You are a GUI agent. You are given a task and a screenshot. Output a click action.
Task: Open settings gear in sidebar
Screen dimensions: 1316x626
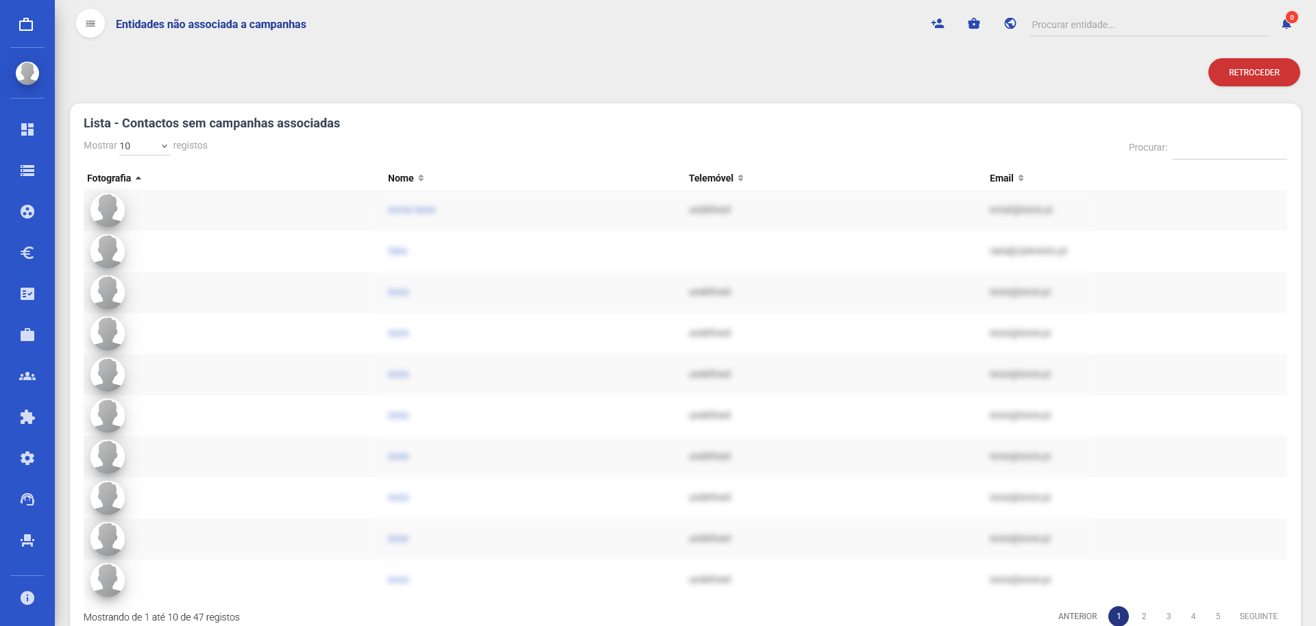pyautogui.click(x=27, y=458)
